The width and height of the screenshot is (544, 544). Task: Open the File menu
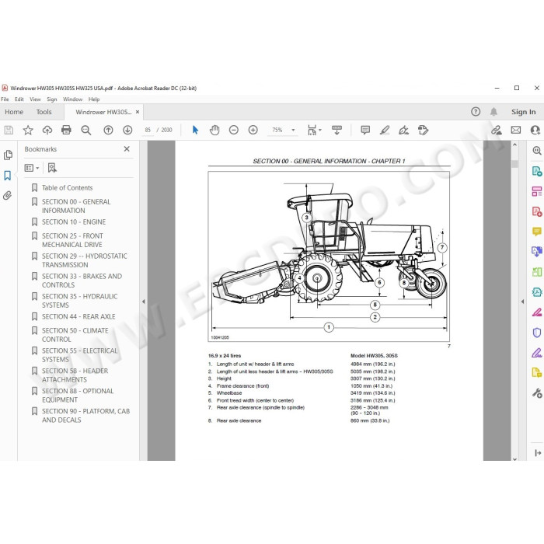pos(5,99)
